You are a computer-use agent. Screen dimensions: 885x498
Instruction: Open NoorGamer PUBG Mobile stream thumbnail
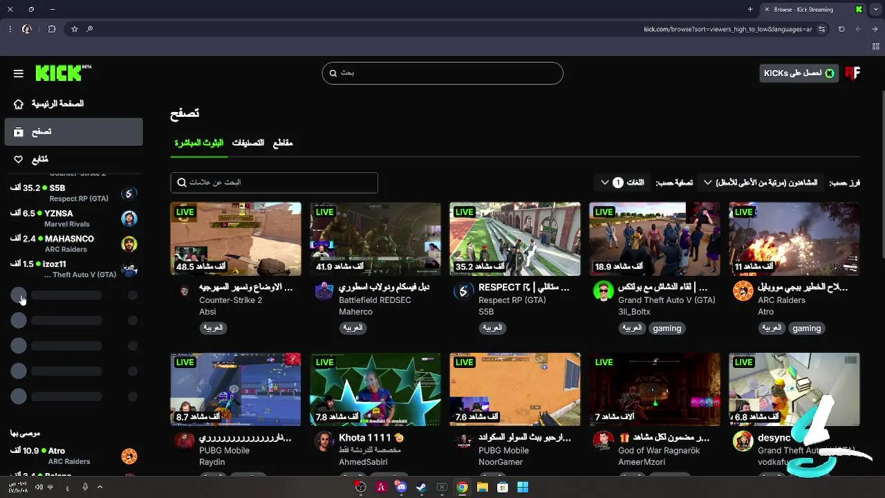(x=515, y=389)
